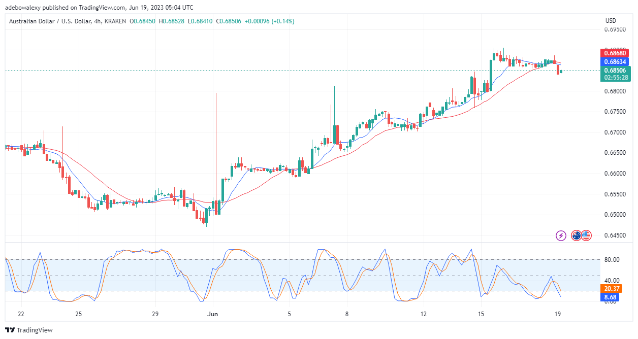This screenshot has height=339, width=638.
Task: Click the TradingView logo at bottom left
Action: [x=29, y=330]
